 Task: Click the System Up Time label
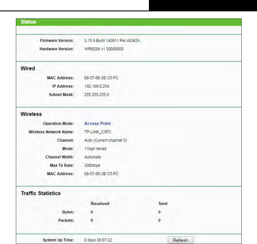click(58, 240)
